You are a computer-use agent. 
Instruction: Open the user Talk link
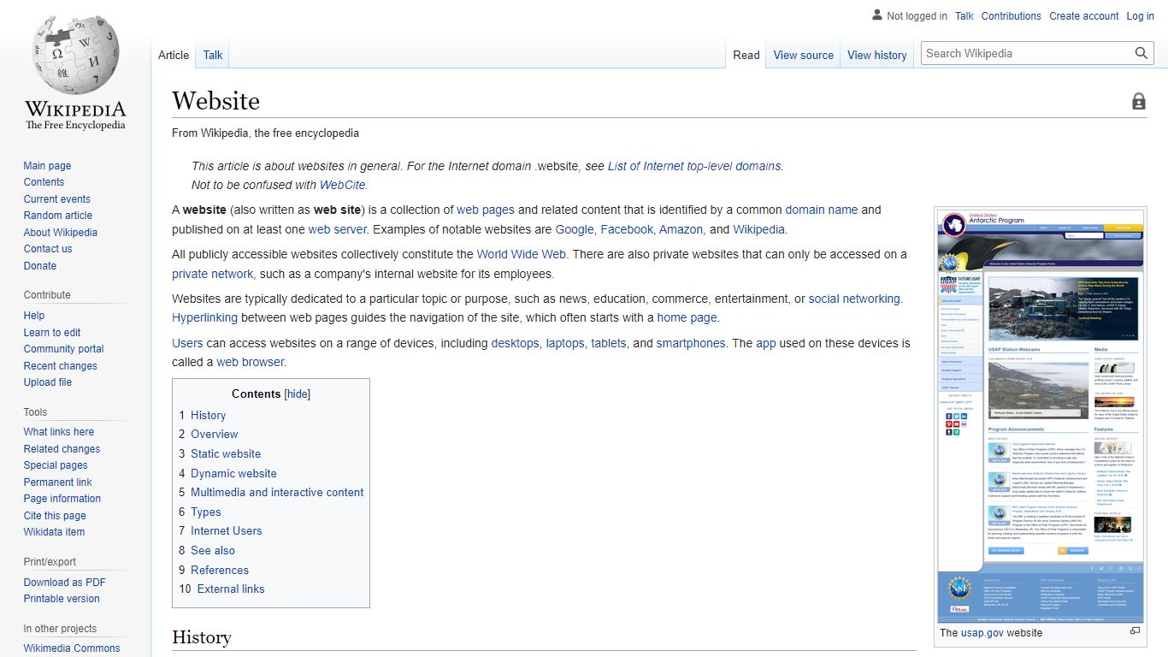pyautogui.click(x=964, y=16)
